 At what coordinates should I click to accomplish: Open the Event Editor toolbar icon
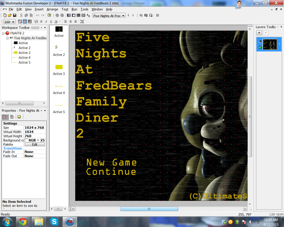[x=79, y=16]
